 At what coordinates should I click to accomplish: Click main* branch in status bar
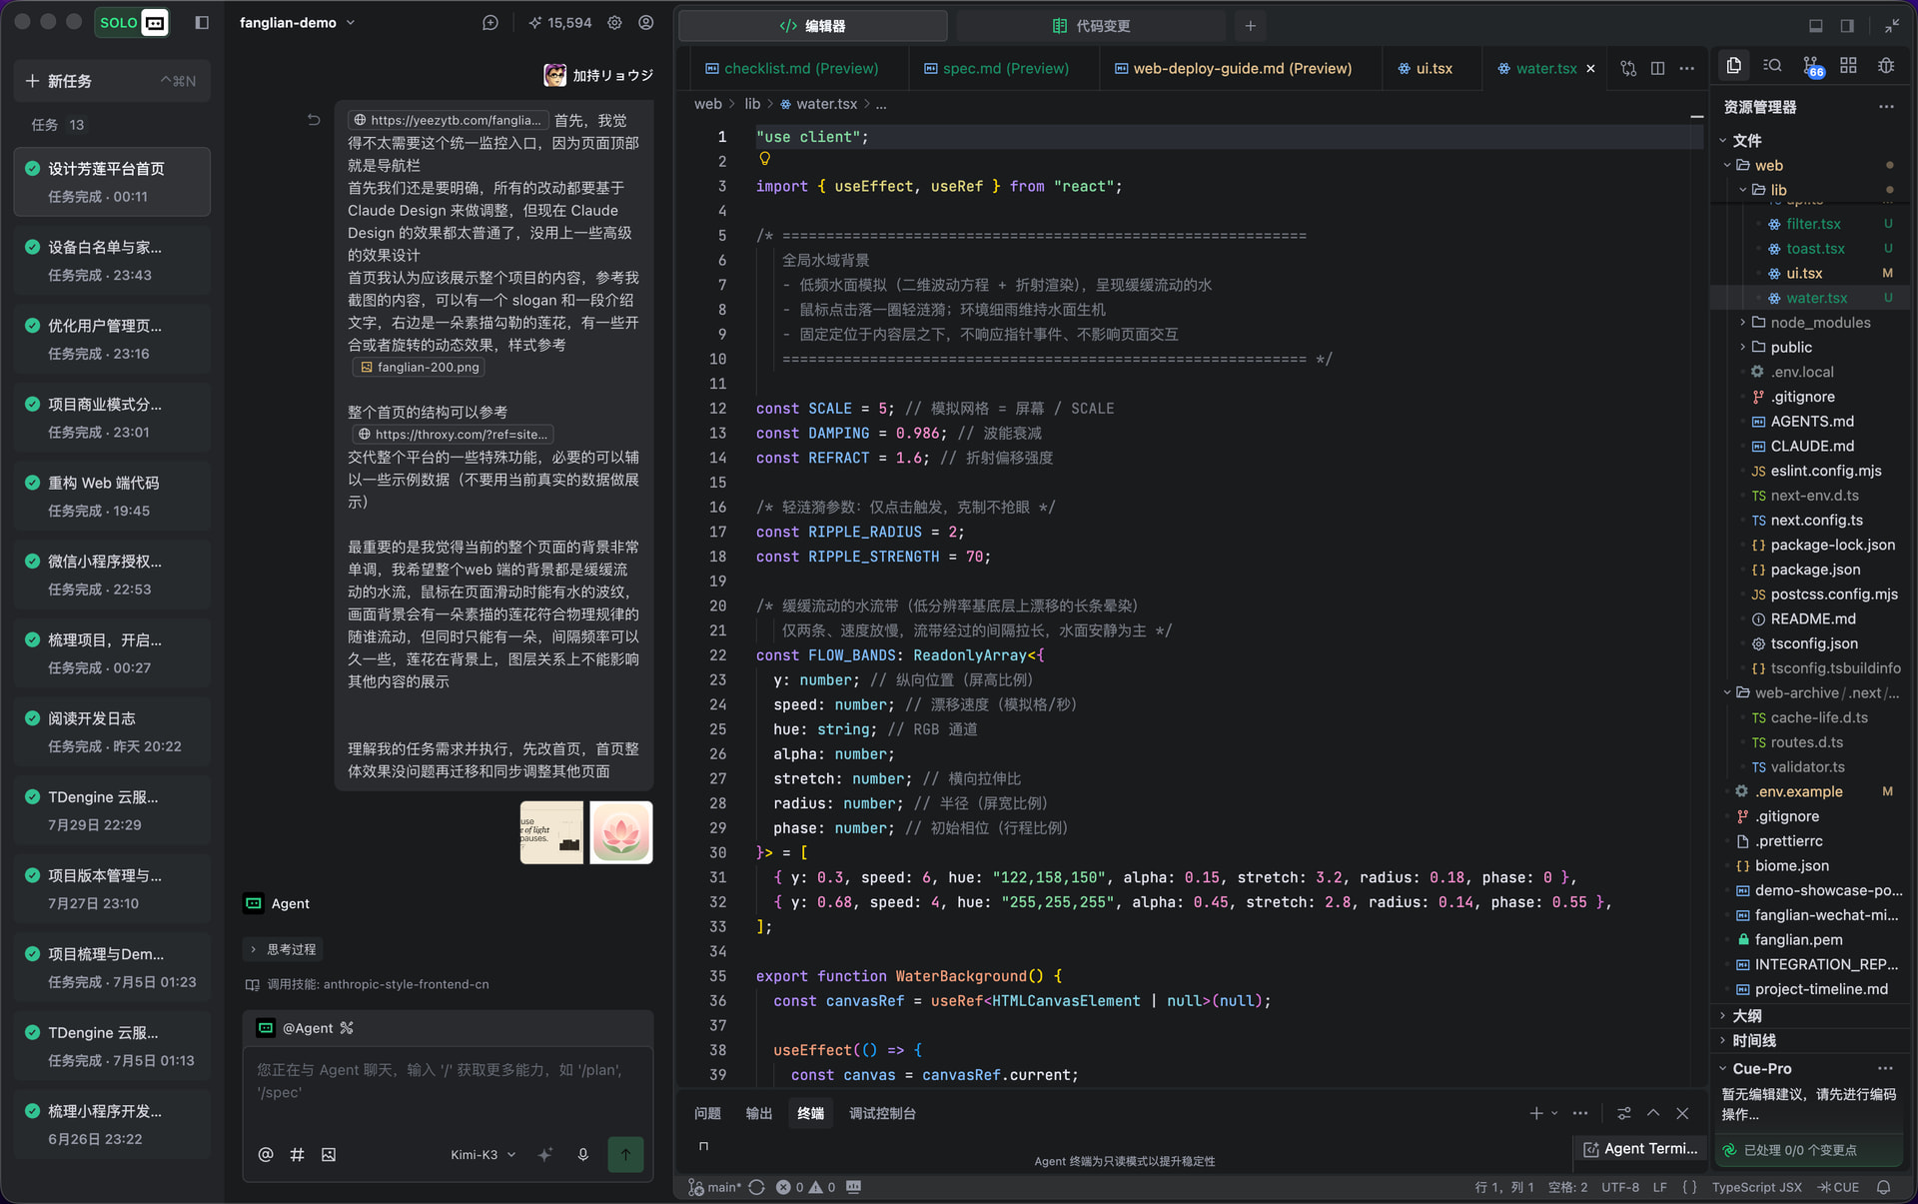click(x=715, y=1187)
